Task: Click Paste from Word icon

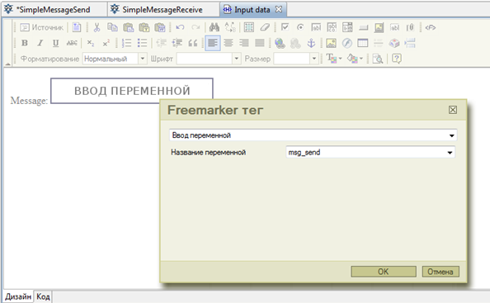Action: (160, 27)
